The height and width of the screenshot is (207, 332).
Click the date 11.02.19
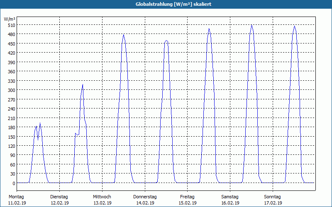[17, 203]
